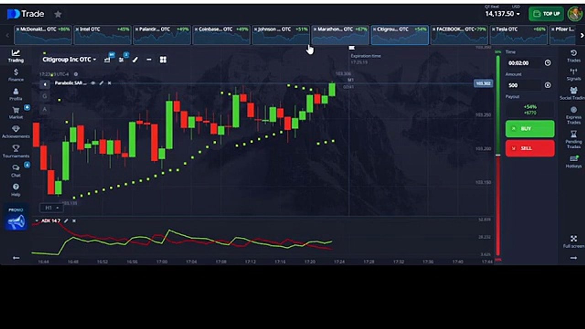Open time zone settings gear
This screenshot has width=585, height=329.
pos(76,74)
